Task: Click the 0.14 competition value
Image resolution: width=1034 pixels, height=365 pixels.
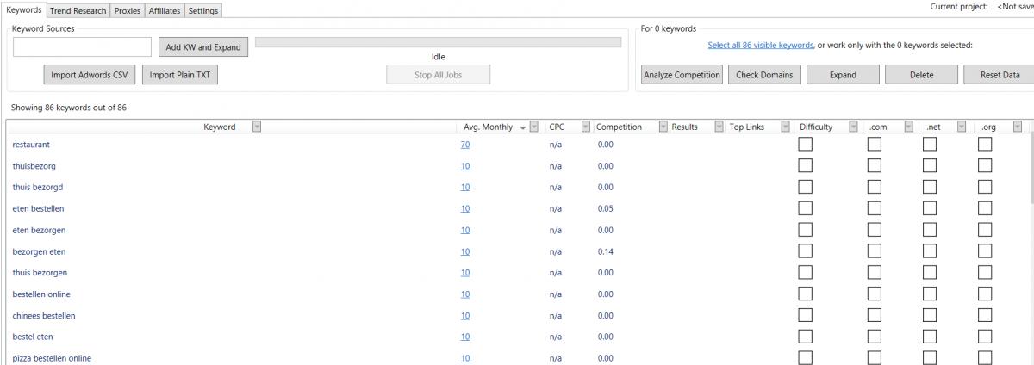Action: [605, 251]
